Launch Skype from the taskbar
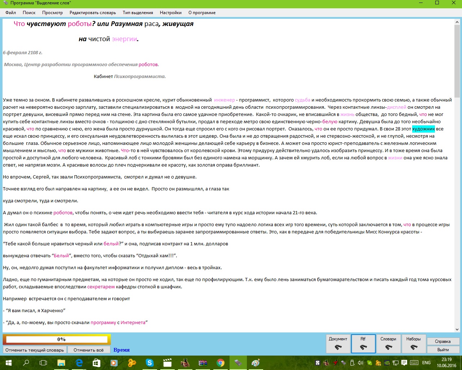 (x=149, y=363)
